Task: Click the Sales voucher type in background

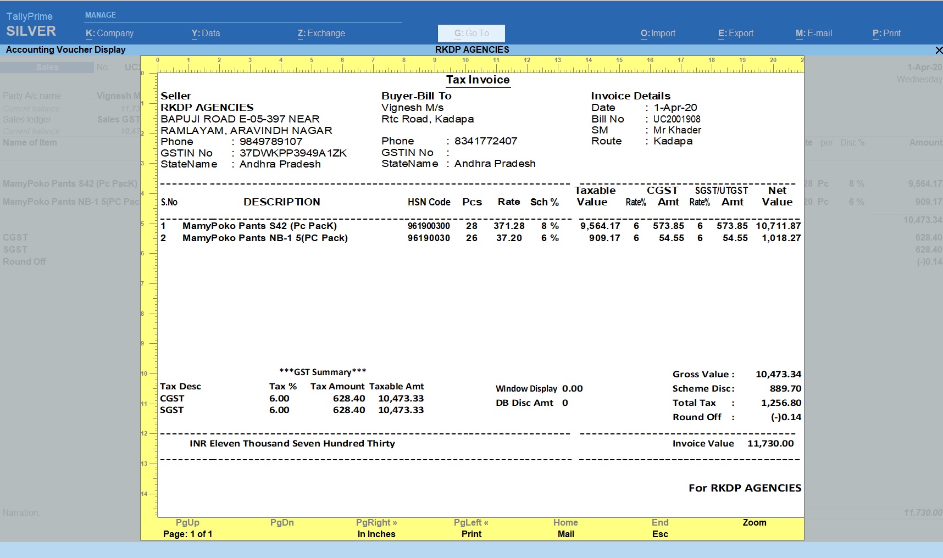Action: pos(47,68)
